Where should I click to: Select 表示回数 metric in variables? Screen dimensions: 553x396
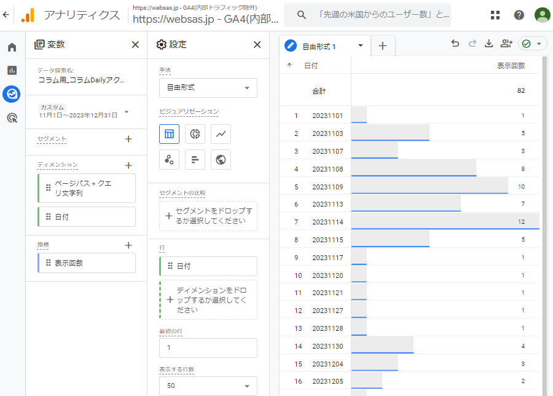tap(87, 263)
